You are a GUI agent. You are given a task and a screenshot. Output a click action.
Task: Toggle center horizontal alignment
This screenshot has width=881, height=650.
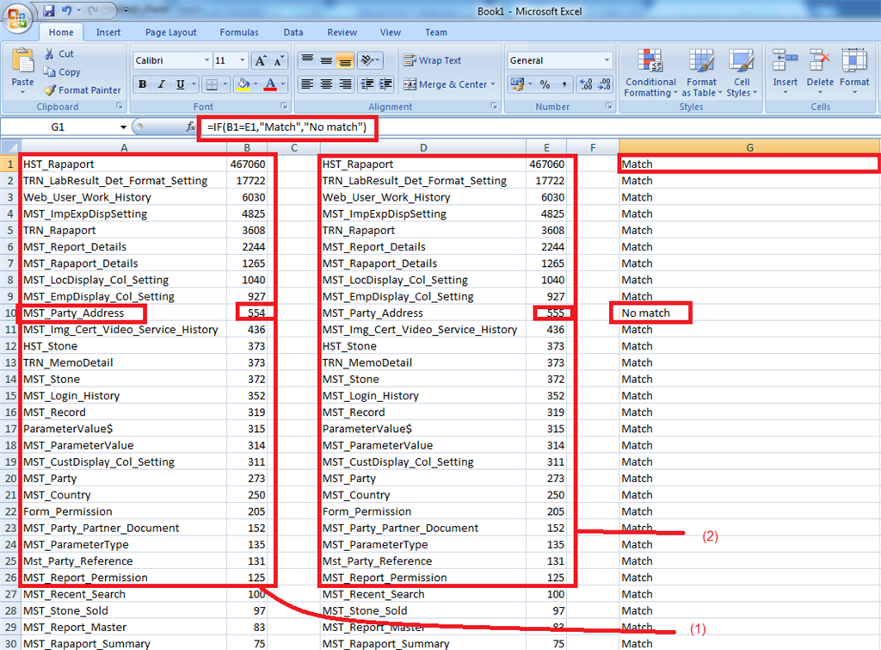click(x=326, y=84)
